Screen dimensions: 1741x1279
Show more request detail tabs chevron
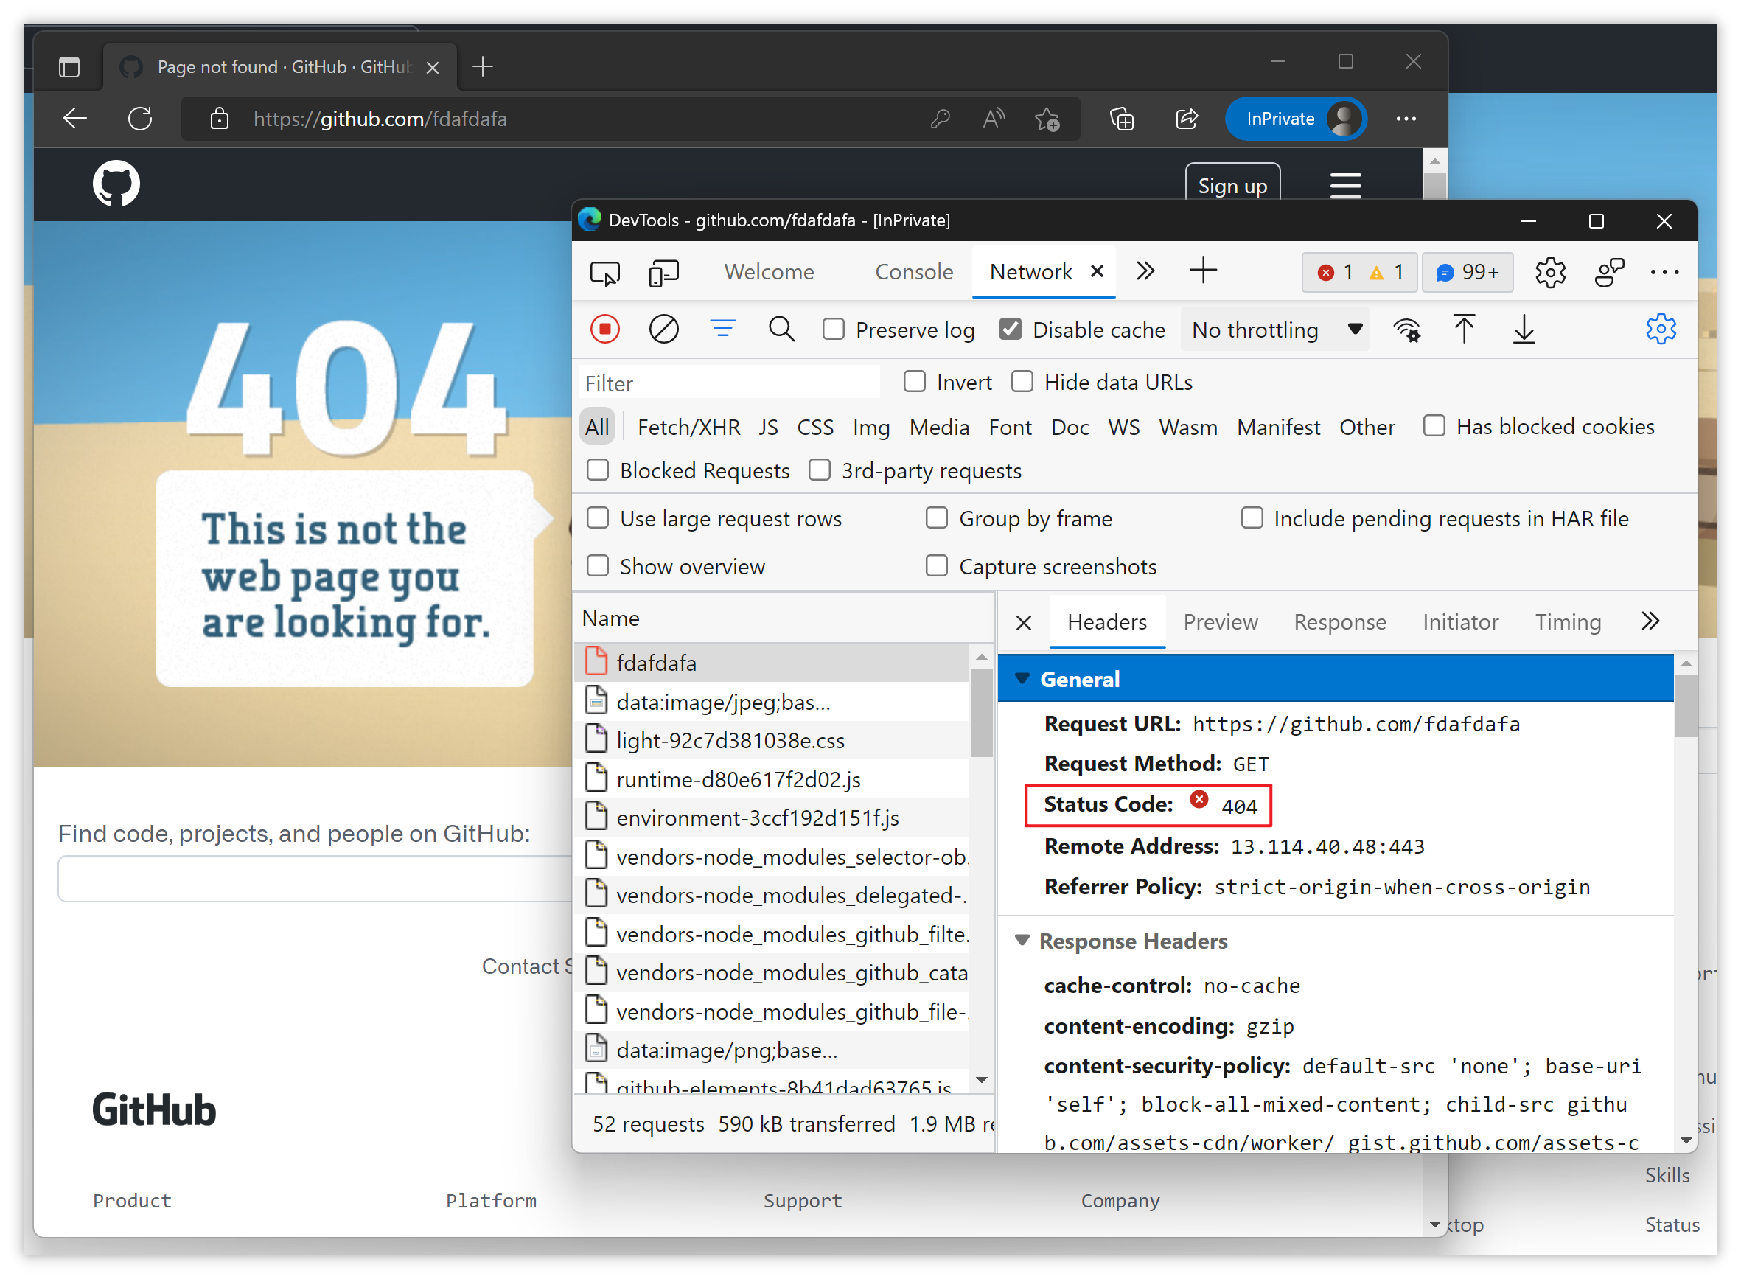[1650, 621]
